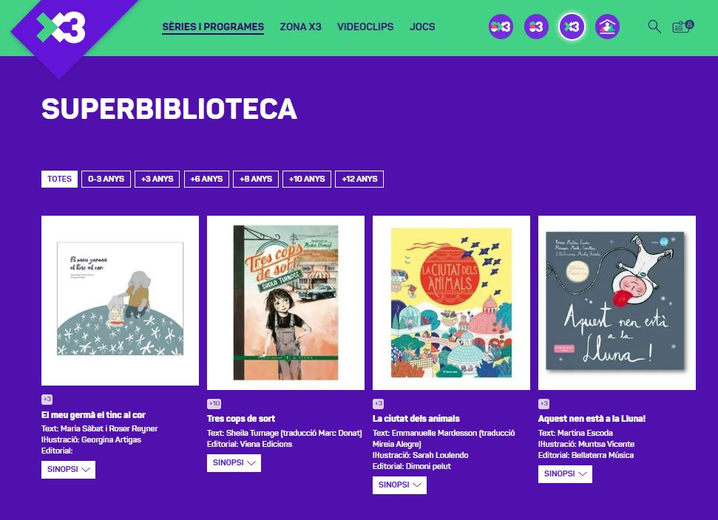Open the search magnifying glass icon

point(654,27)
